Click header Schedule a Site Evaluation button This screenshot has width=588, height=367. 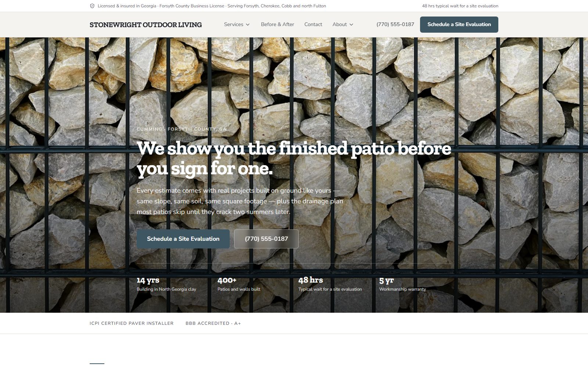click(459, 25)
